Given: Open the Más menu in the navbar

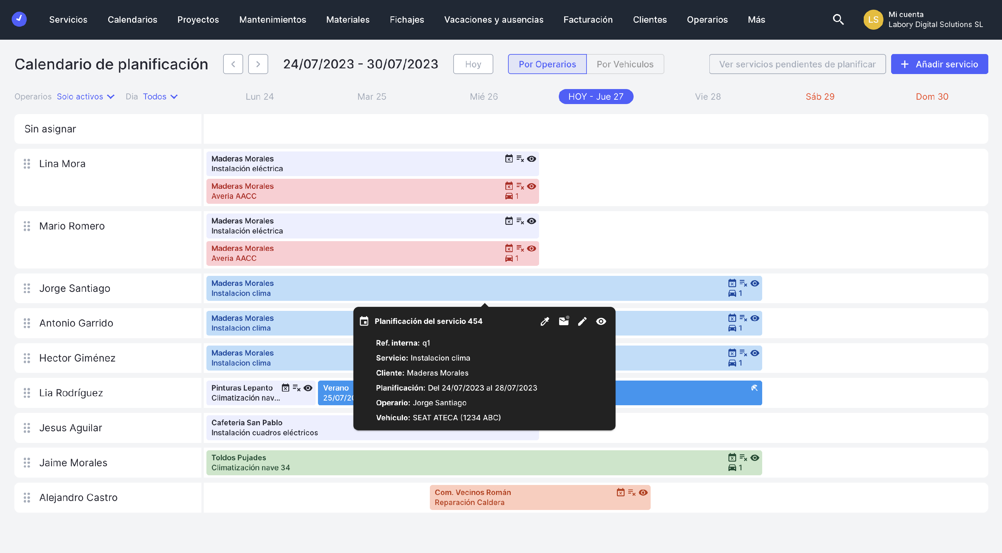Looking at the screenshot, I should pyautogui.click(x=756, y=19).
